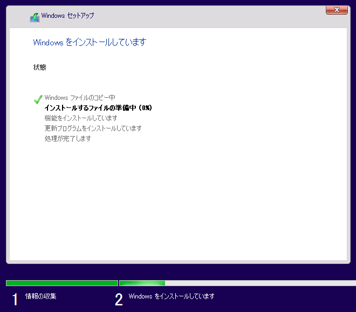356x312 pixels.
Task: Click the large number 1 step indicator
Action: tap(15, 299)
